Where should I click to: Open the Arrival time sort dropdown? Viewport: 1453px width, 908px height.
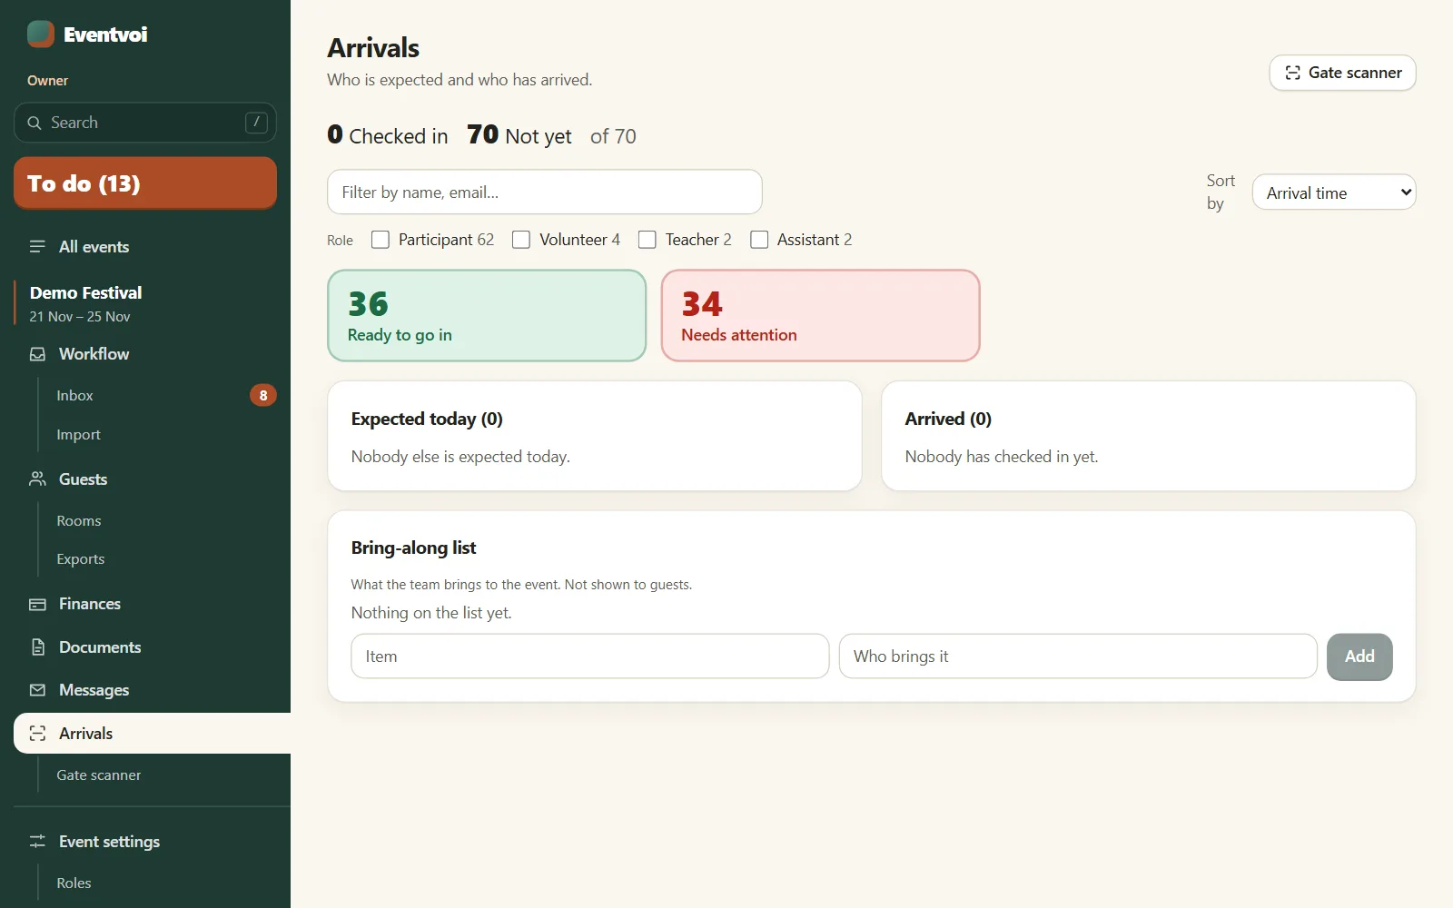[1334, 192]
